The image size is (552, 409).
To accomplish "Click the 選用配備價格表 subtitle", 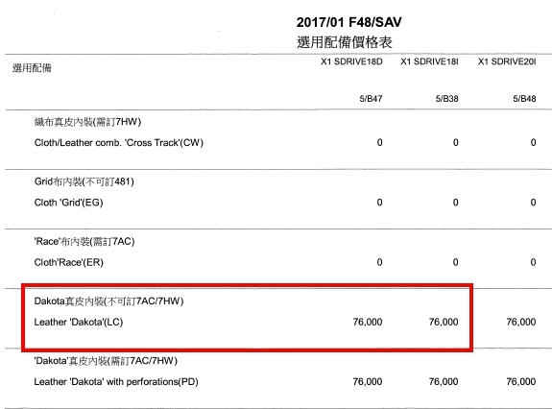I will (345, 42).
